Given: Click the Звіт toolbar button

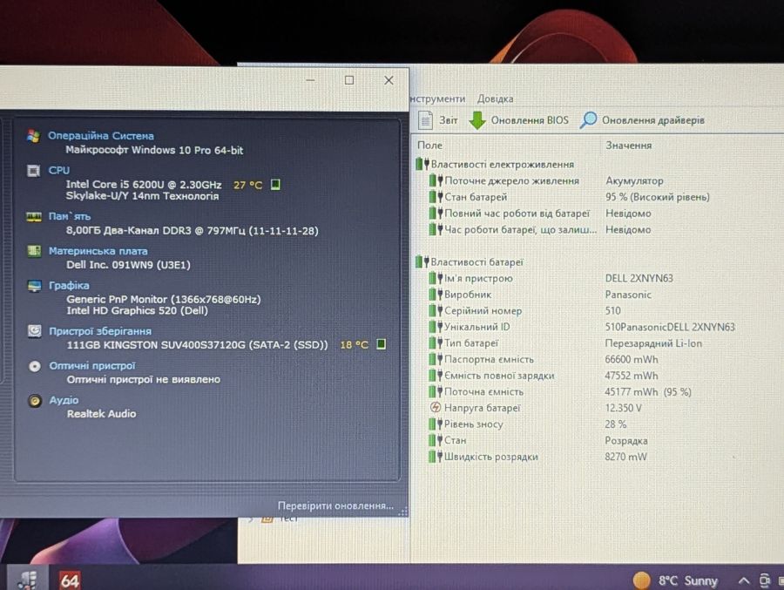Looking at the screenshot, I should (x=438, y=120).
